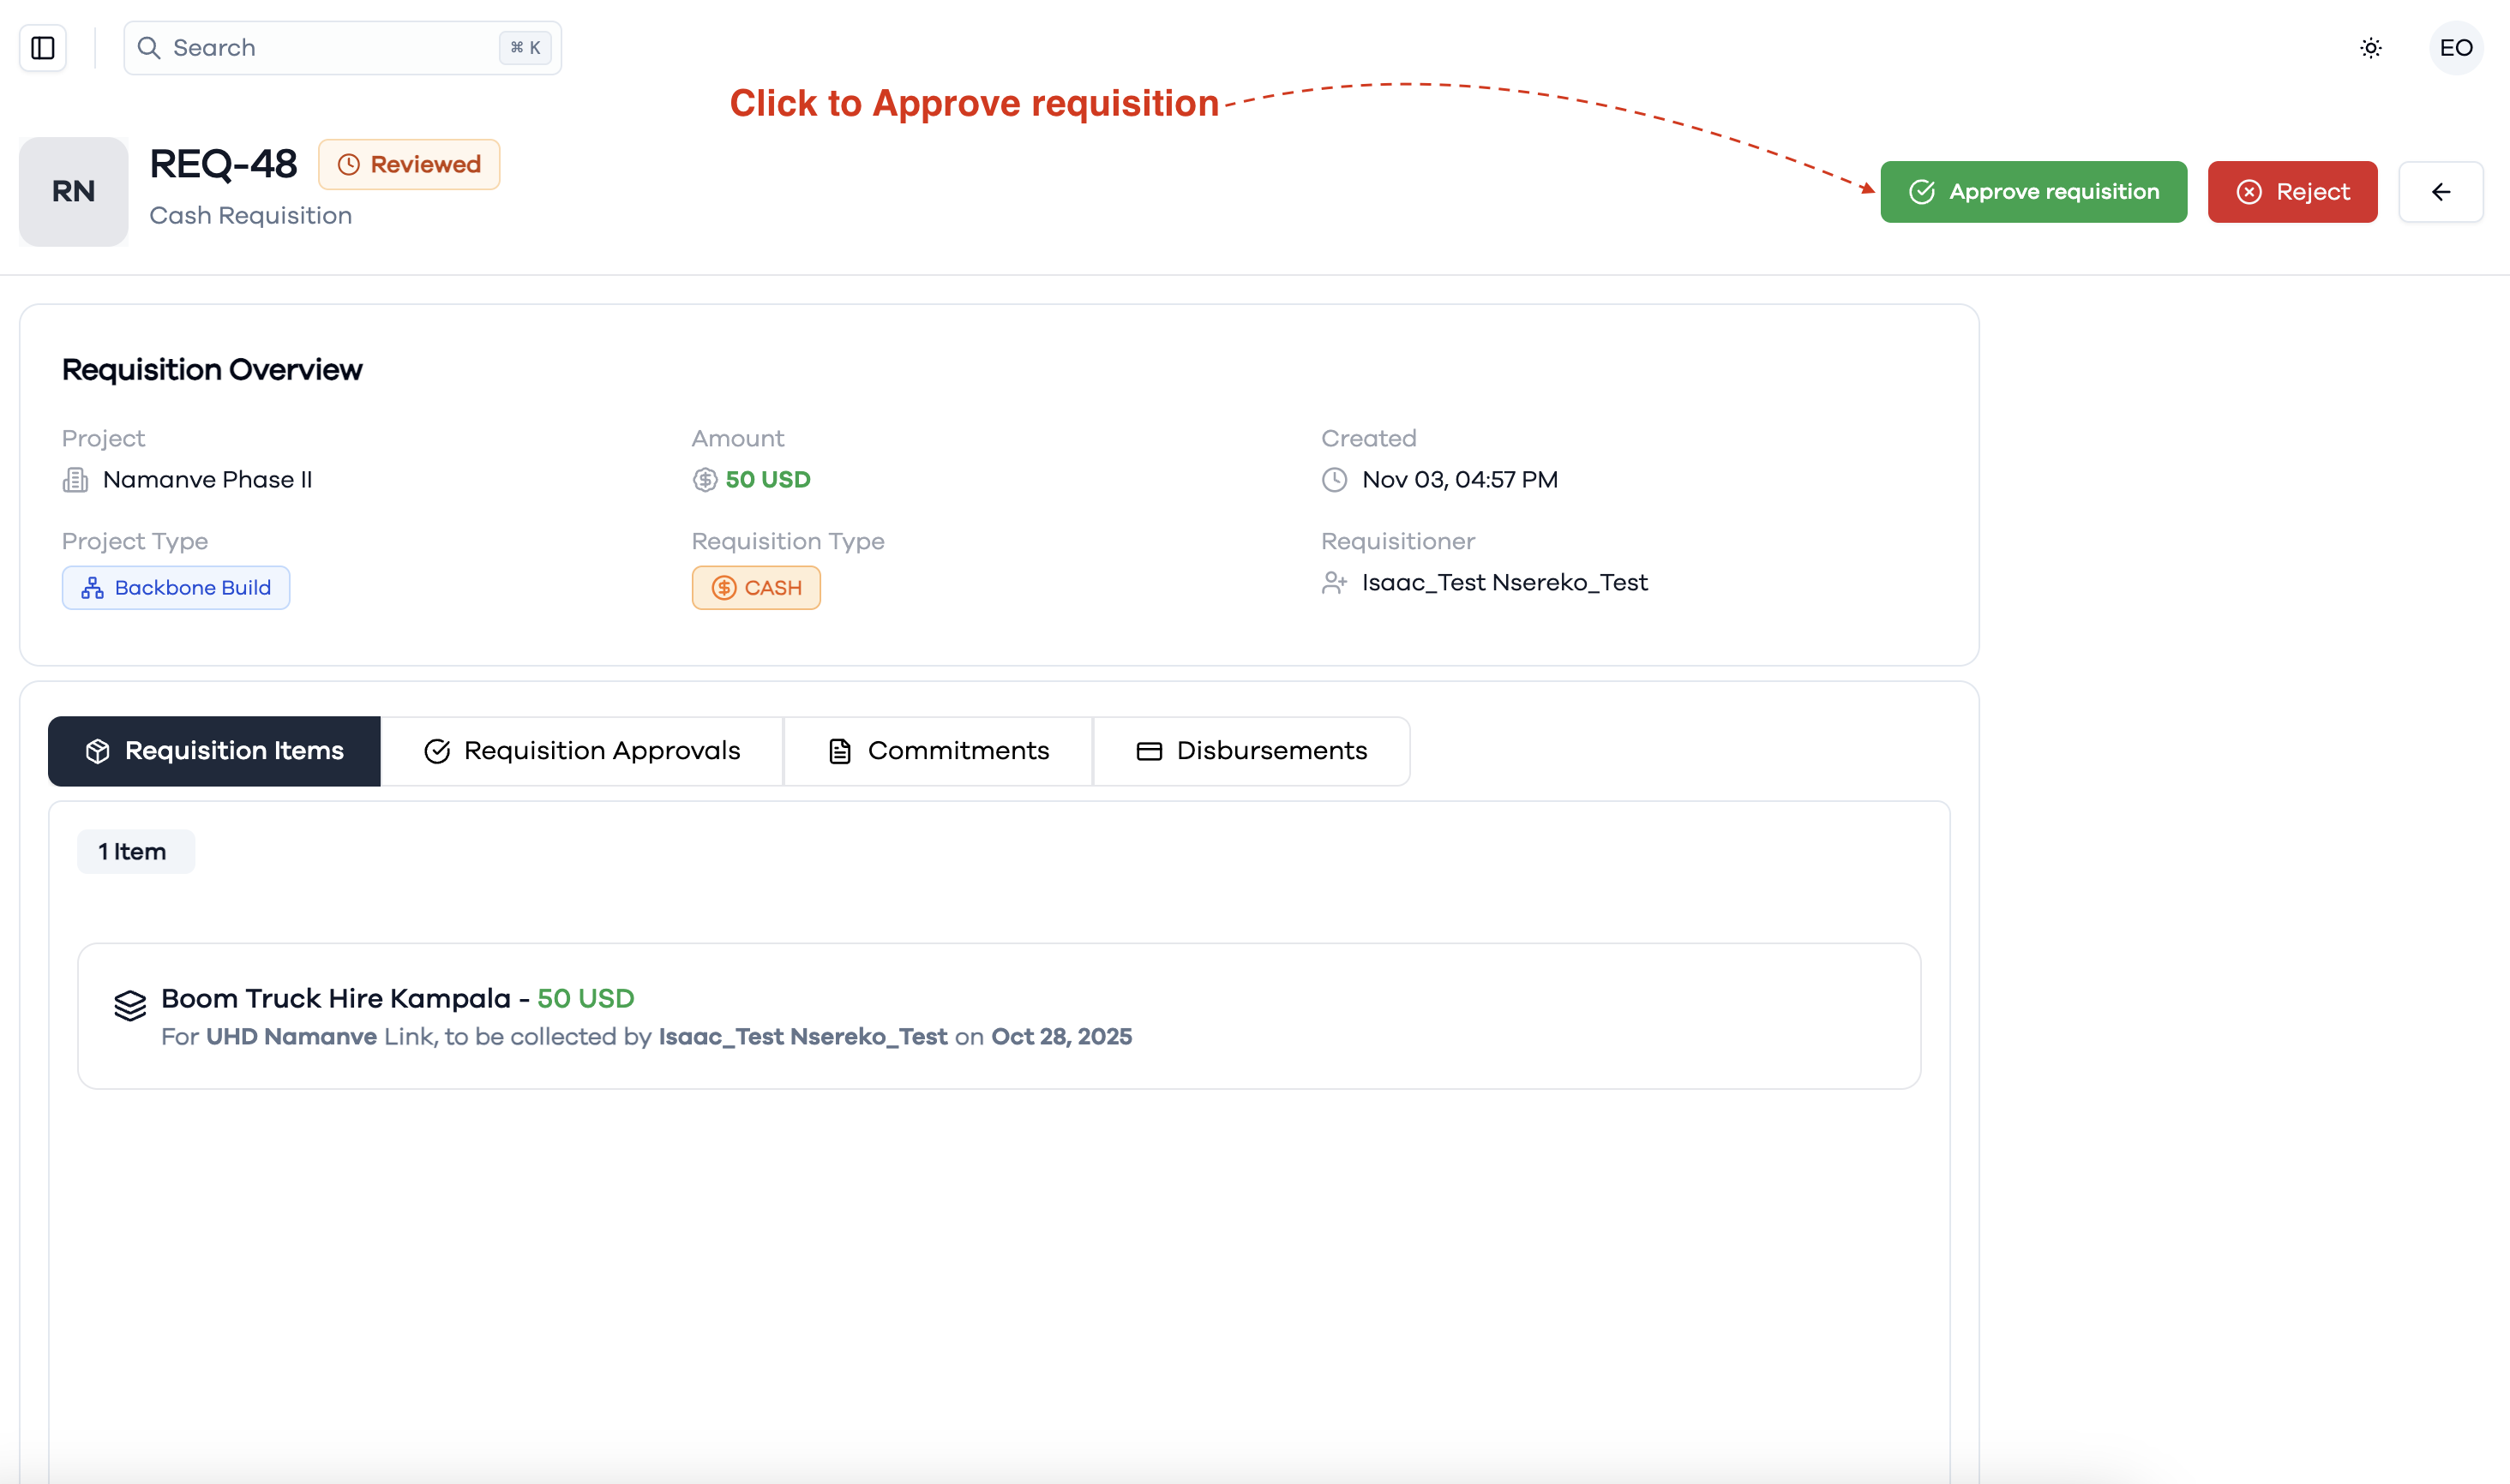
Task: Click the Nov 03, 04:57 PM created date
Action: point(1460,480)
